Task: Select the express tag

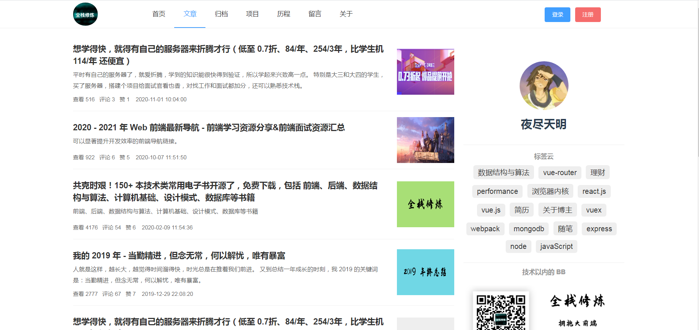Action: 599,229
